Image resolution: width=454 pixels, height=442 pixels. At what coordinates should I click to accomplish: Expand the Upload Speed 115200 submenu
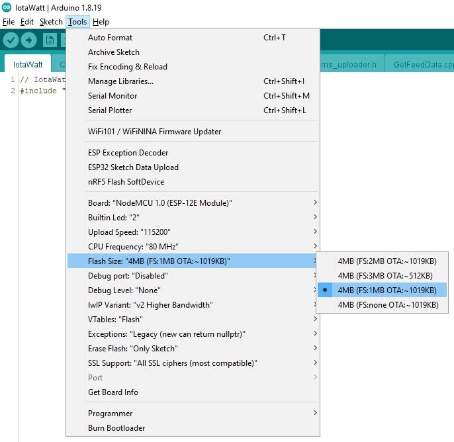(x=193, y=232)
